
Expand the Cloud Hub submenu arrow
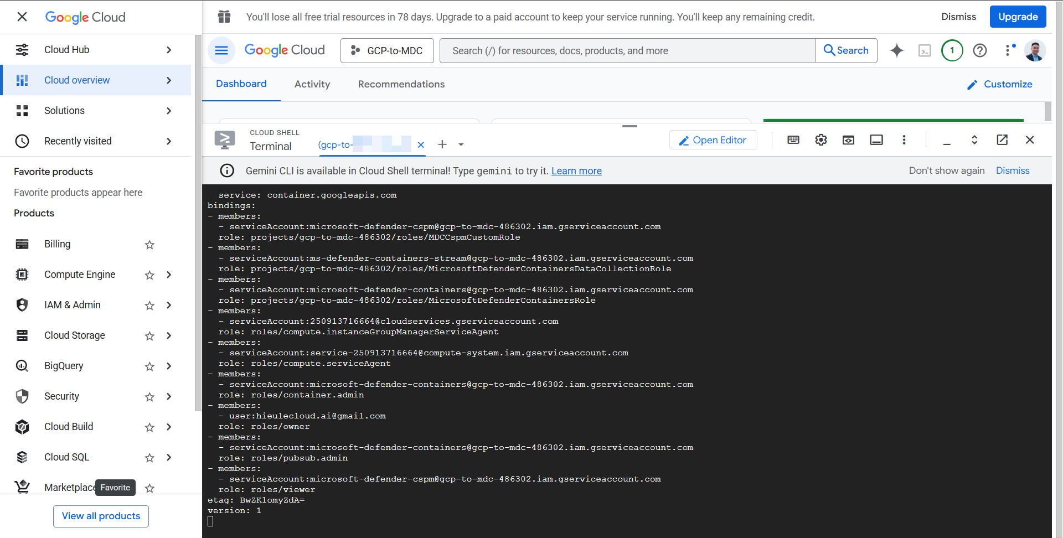(169, 50)
